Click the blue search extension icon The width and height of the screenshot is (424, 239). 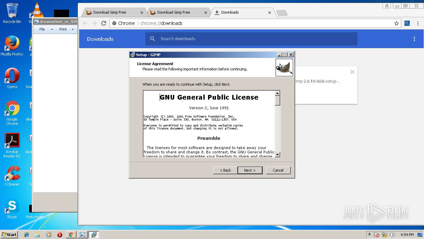[x=407, y=23]
